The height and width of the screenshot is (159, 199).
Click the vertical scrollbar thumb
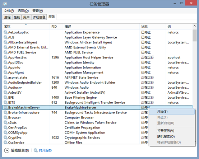pyautogui.click(x=194, y=36)
